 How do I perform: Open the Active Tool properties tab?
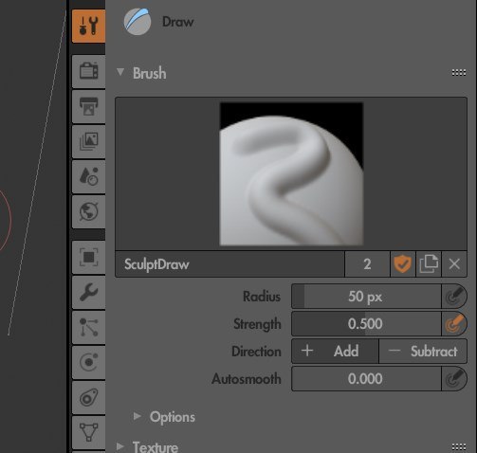pyautogui.click(x=89, y=26)
